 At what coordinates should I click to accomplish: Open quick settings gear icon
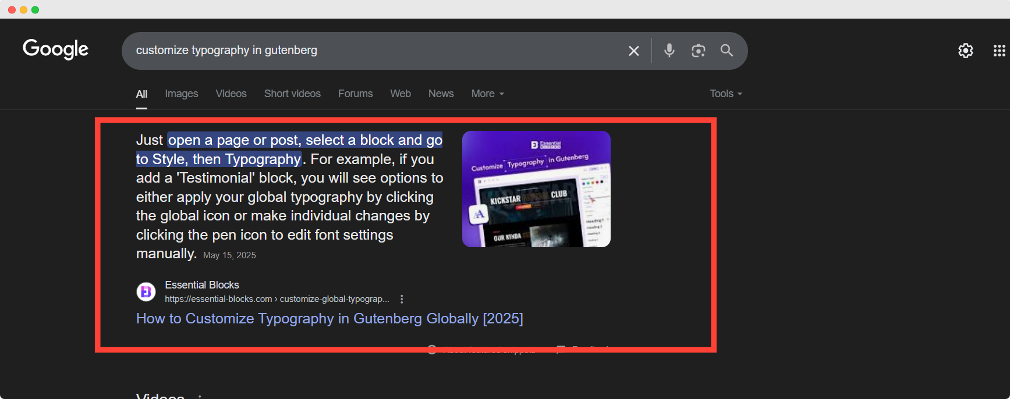tap(966, 51)
